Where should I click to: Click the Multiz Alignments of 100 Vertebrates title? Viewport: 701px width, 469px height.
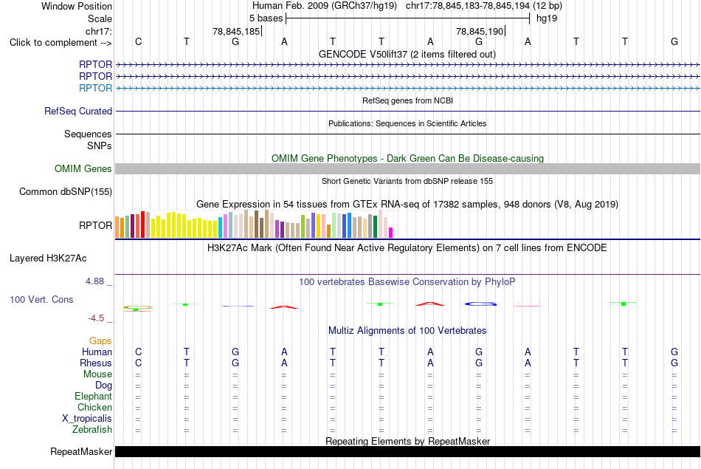(x=407, y=331)
